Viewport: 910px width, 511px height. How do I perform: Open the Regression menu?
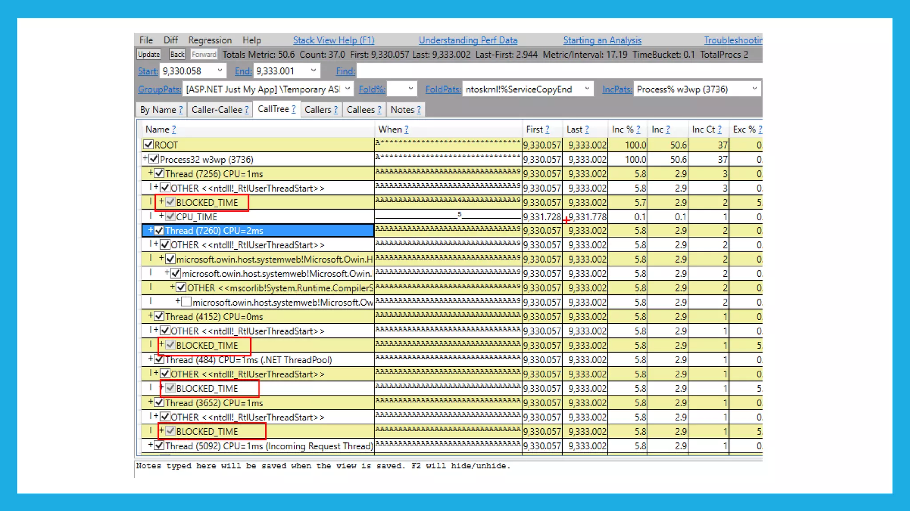coord(210,40)
